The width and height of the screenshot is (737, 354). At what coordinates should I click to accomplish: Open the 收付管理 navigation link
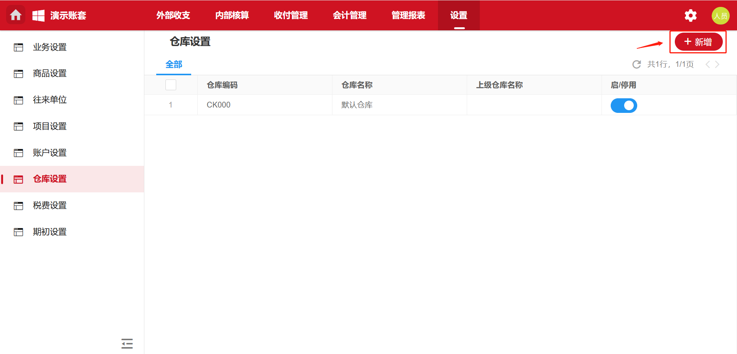point(291,15)
